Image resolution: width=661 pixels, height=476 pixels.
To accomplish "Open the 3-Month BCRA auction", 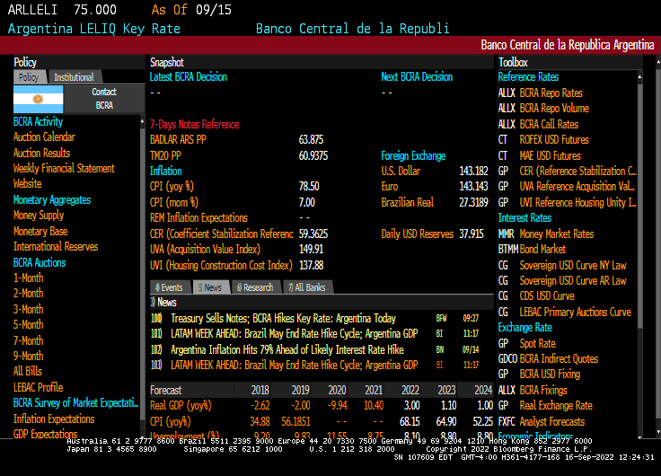I will tap(28, 310).
